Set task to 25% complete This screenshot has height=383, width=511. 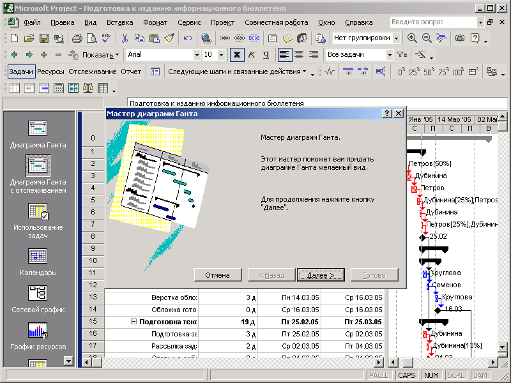click(x=414, y=71)
